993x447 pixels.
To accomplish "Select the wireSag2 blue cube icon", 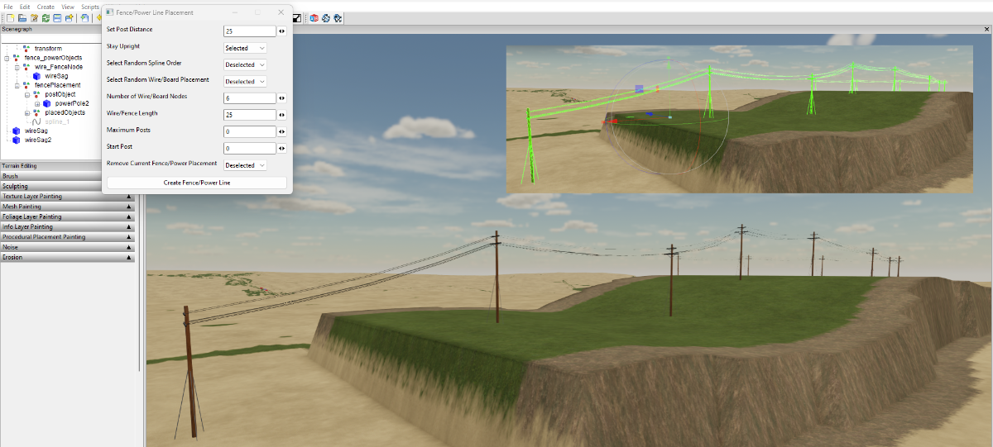I will click(17, 140).
